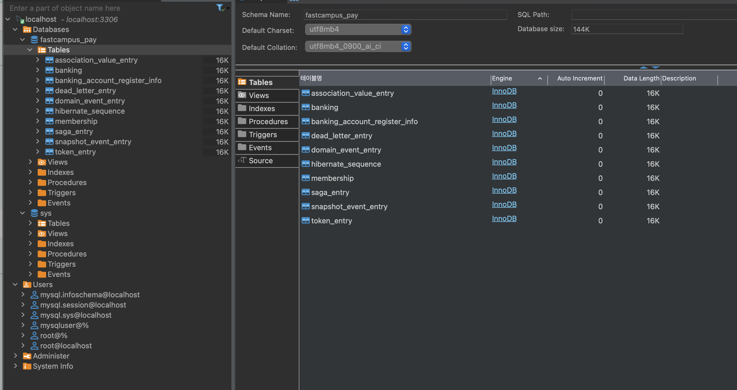Click the InnoDB link for the banking table
This screenshot has width=737, height=390.
click(x=504, y=105)
